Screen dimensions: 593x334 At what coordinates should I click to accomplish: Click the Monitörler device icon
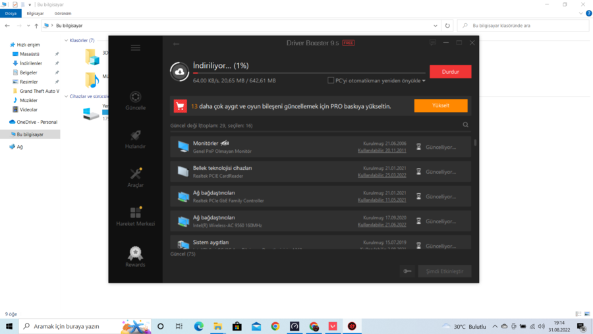183,147
